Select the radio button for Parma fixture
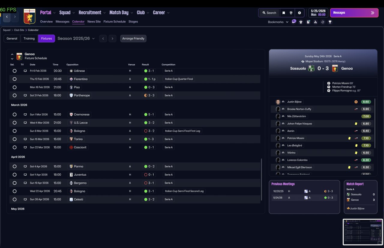This screenshot has width=384, height=248. pyautogui.click(x=14, y=166)
